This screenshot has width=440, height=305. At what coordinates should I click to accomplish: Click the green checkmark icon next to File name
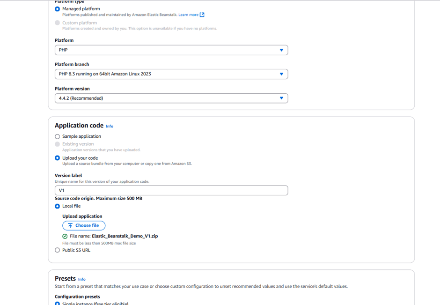tap(65, 236)
